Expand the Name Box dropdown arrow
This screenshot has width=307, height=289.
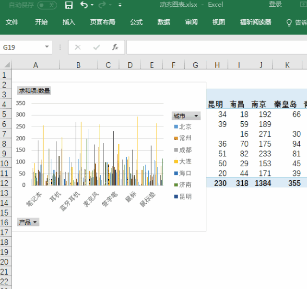pos(47,47)
